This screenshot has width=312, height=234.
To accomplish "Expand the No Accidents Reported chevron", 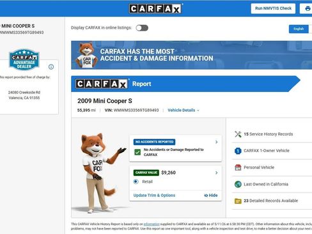I will tap(216, 142).
